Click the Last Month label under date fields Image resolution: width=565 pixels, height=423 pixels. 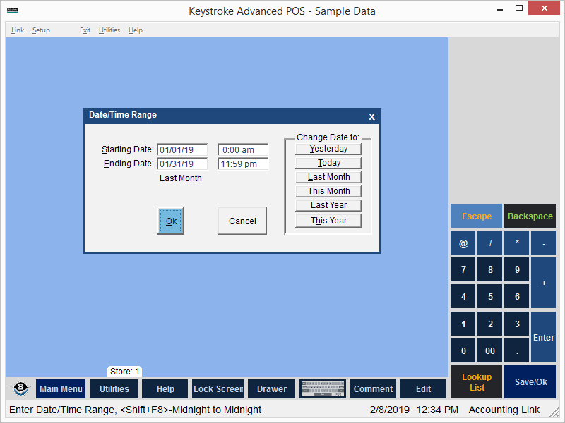(181, 178)
